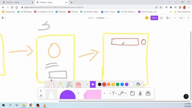This screenshot has width=192, height=108.
Task: Open the stamp tool
Action: (140, 93)
